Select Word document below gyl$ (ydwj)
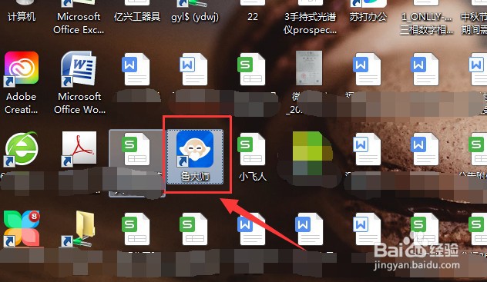 pyautogui.click(x=194, y=69)
